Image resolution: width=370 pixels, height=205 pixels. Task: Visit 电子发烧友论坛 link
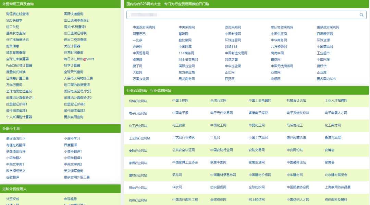click(x=298, y=113)
